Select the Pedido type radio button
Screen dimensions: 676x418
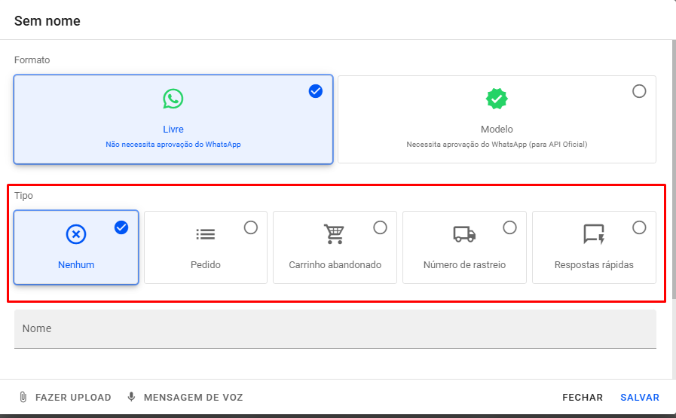coord(251,227)
